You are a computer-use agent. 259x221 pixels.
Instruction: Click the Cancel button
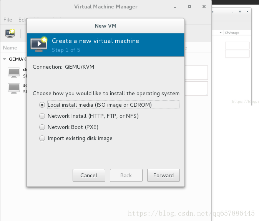89,175
